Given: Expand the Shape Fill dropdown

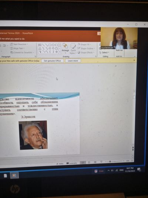Looking at the screenshot, I should coord(84,45).
